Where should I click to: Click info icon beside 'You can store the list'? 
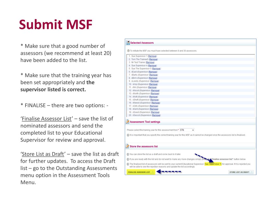(128, 154)
